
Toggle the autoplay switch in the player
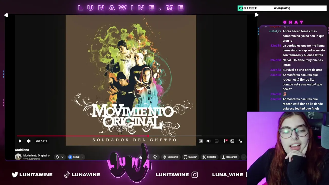pos(208,141)
